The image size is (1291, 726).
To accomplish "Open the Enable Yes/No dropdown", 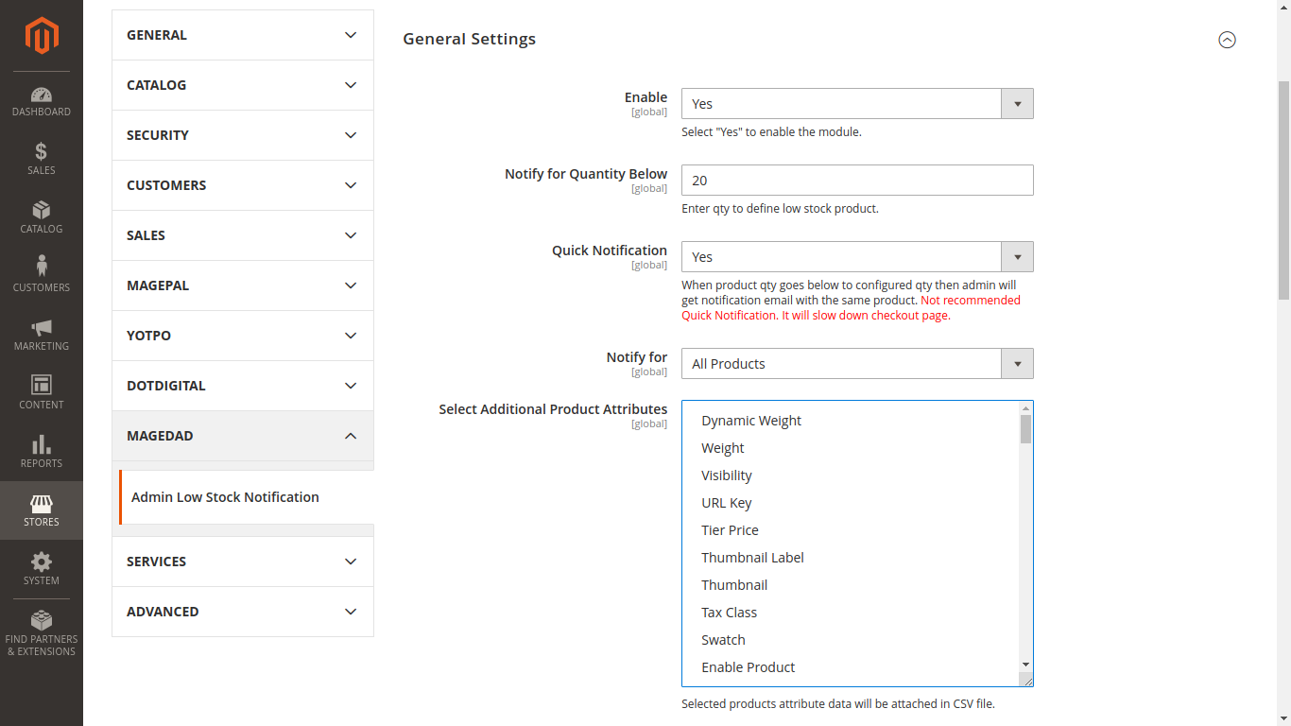I will (x=857, y=104).
